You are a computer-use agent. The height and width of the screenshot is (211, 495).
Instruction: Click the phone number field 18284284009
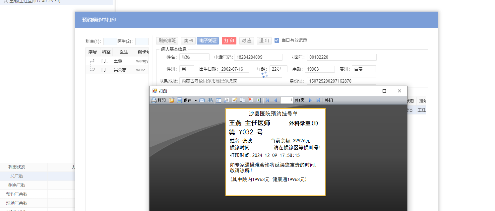pyautogui.click(x=258, y=57)
